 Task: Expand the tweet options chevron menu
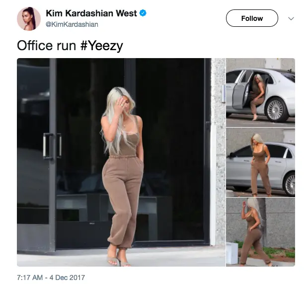coord(291,18)
